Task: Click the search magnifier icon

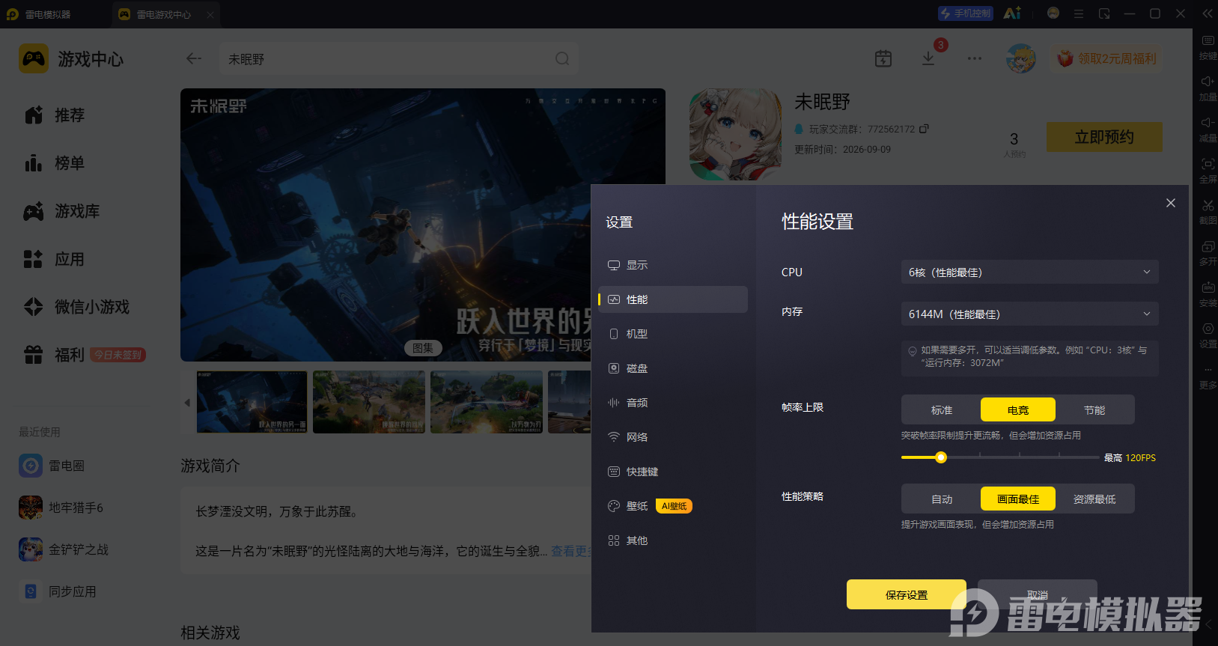Action: (562, 58)
